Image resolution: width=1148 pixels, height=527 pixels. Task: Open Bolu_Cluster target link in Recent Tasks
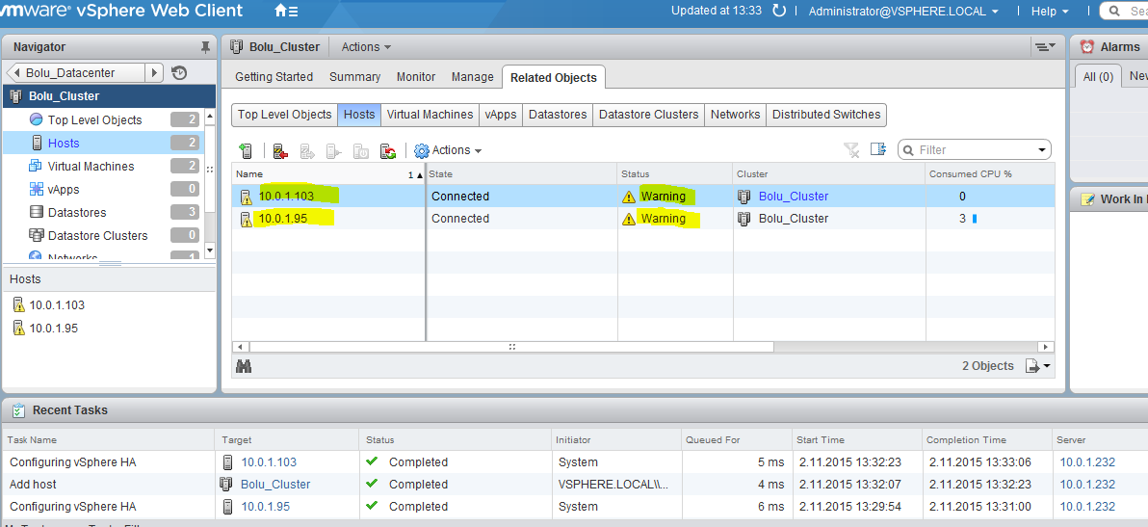275,484
